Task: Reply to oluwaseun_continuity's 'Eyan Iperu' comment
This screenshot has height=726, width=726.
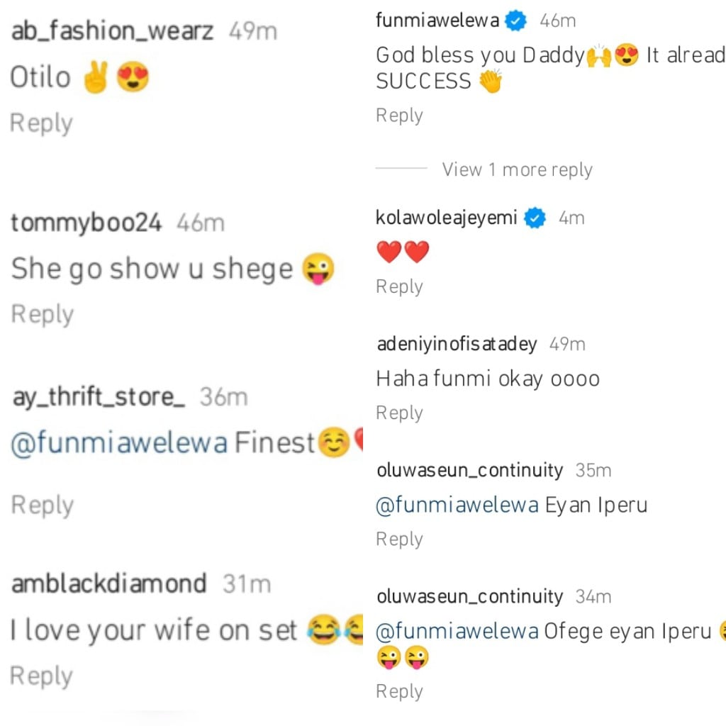Action: click(x=399, y=539)
